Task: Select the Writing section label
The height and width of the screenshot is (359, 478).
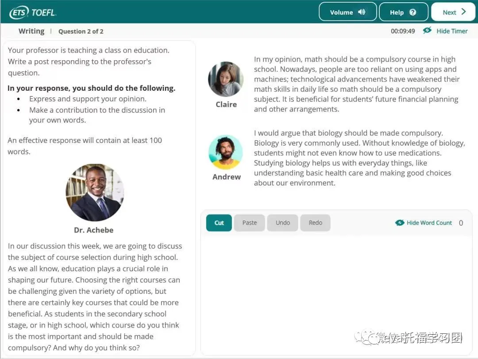Action: pos(31,31)
